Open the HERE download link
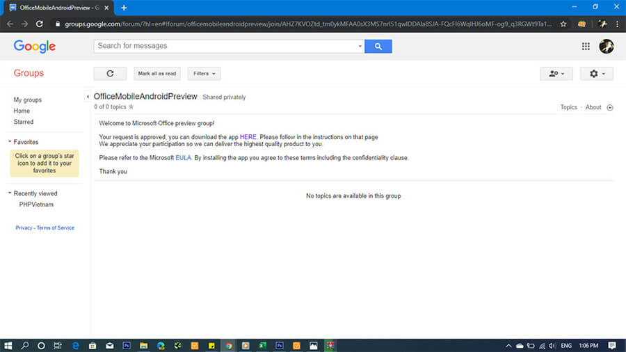The image size is (626, 352). [248, 137]
